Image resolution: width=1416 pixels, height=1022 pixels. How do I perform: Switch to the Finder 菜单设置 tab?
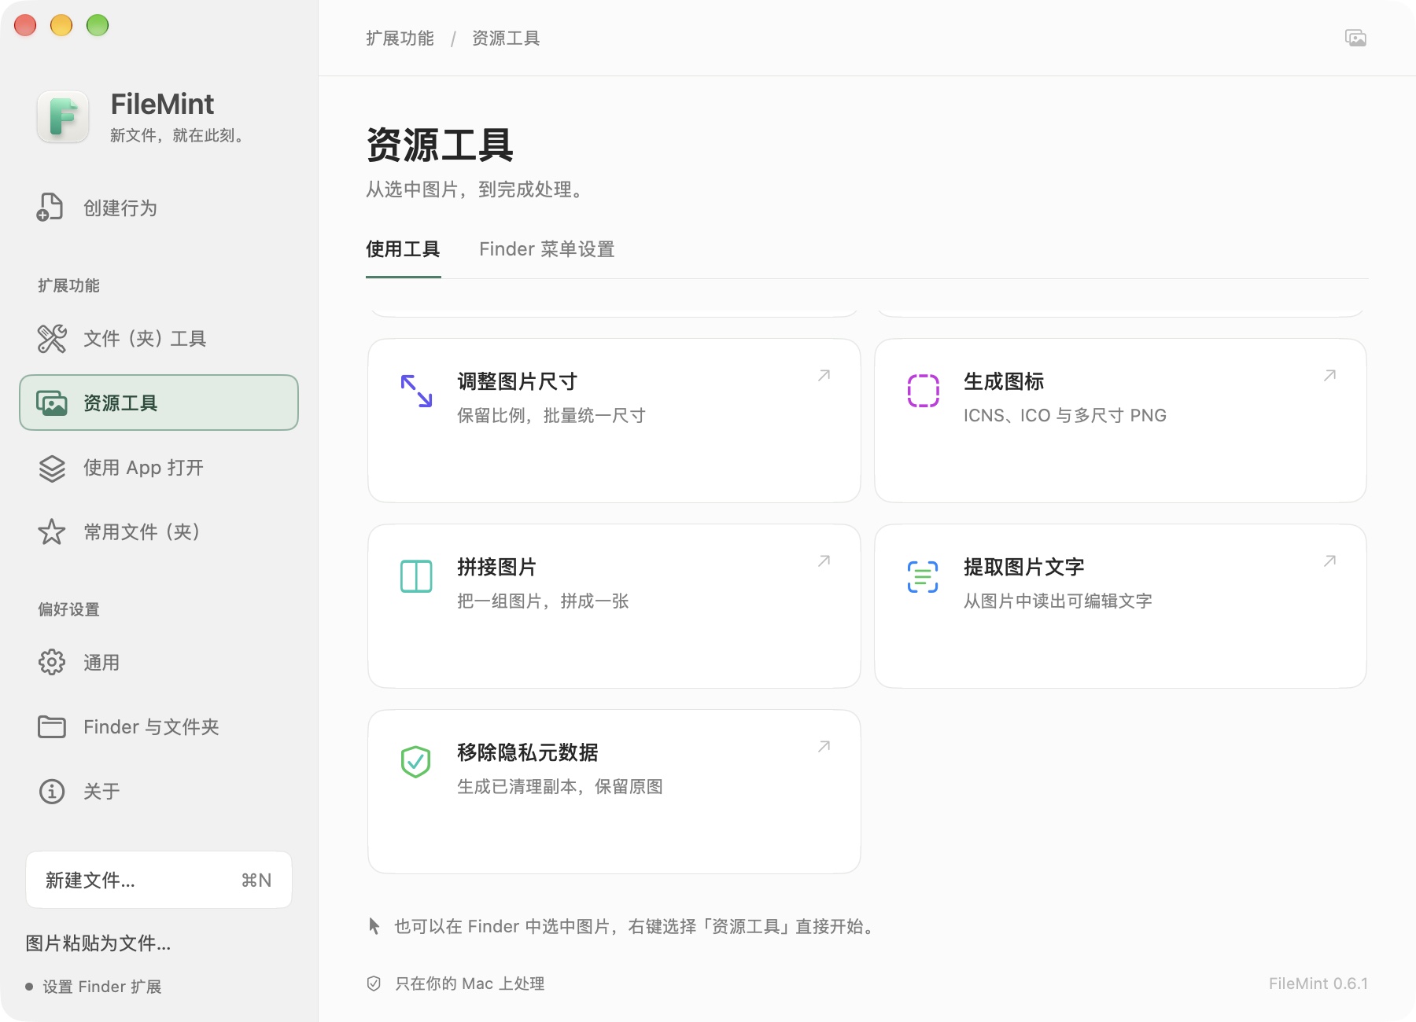coord(547,249)
